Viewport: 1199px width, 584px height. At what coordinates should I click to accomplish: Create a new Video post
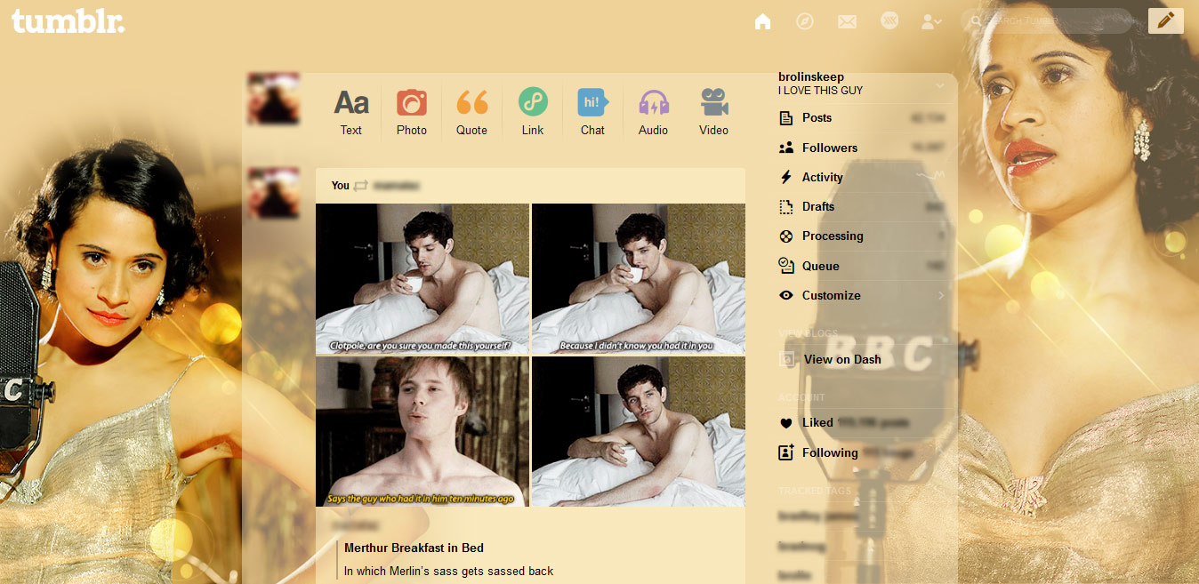tap(714, 112)
